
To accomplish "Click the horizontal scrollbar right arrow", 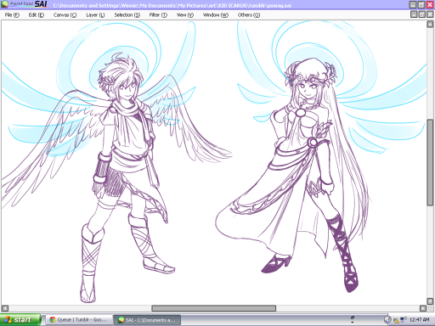I will pyautogui.click(x=423, y=308).
